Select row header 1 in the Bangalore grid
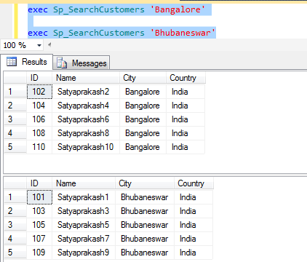This screenshot has width=307, height=262. [15, 92]
